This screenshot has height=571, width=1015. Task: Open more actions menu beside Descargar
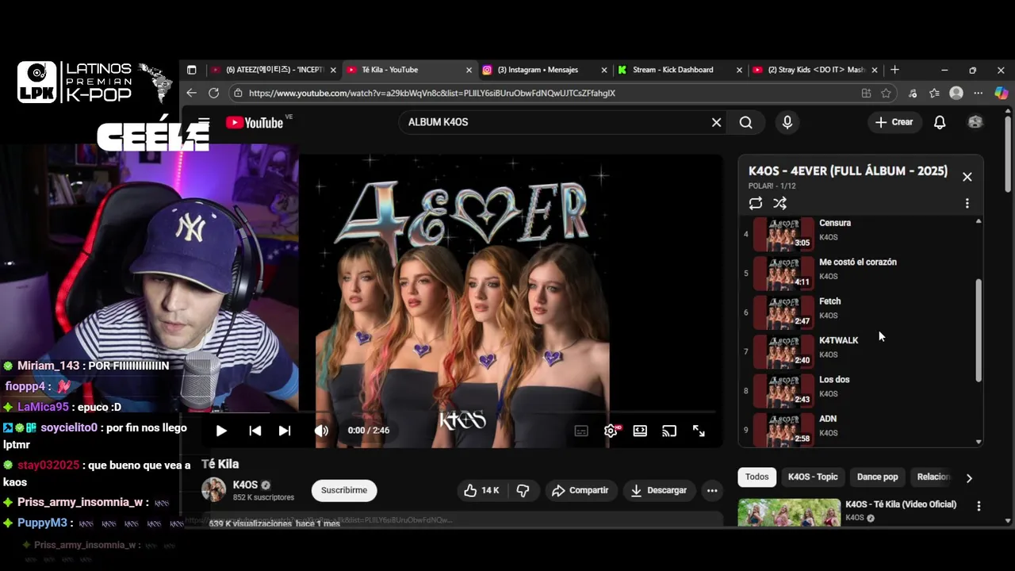point(712,490)
